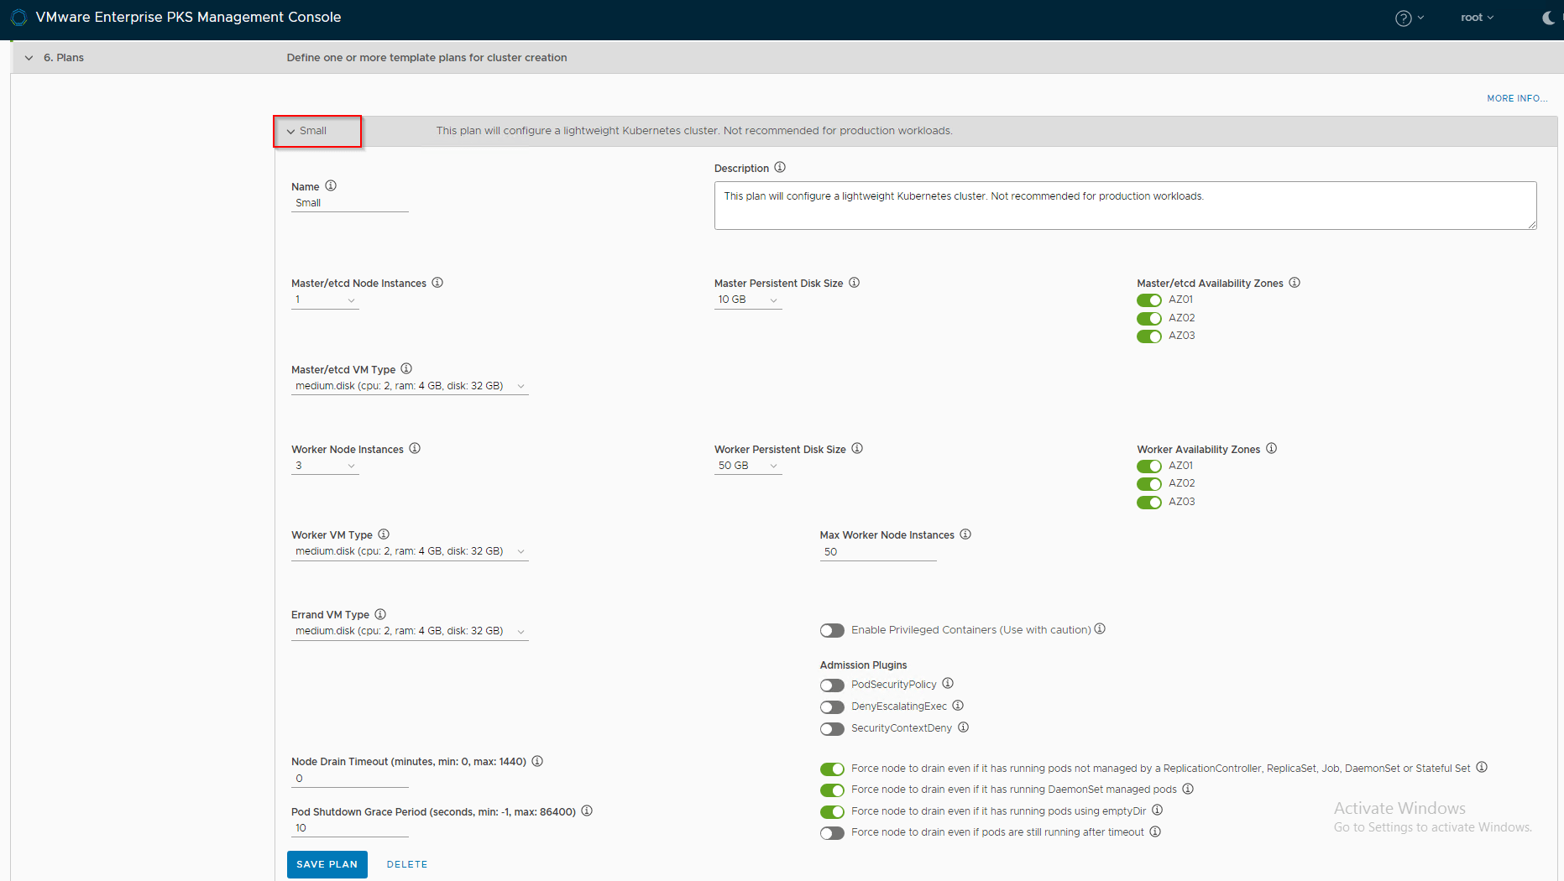Toggle dark mode moon icon
This screenshot has height=881, width=1564.
[1548, 18]
